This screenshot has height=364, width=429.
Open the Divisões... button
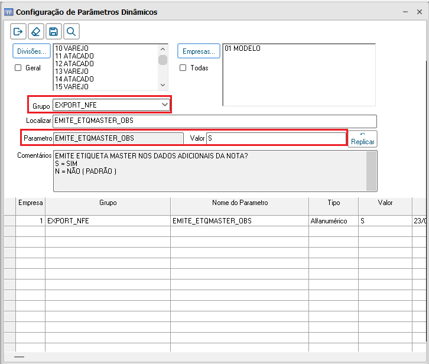pos(31,51)
